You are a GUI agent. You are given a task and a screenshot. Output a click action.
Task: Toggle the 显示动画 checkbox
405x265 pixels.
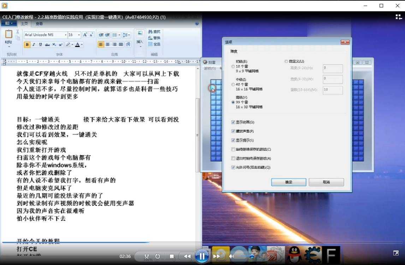click(x=233, y=122)
